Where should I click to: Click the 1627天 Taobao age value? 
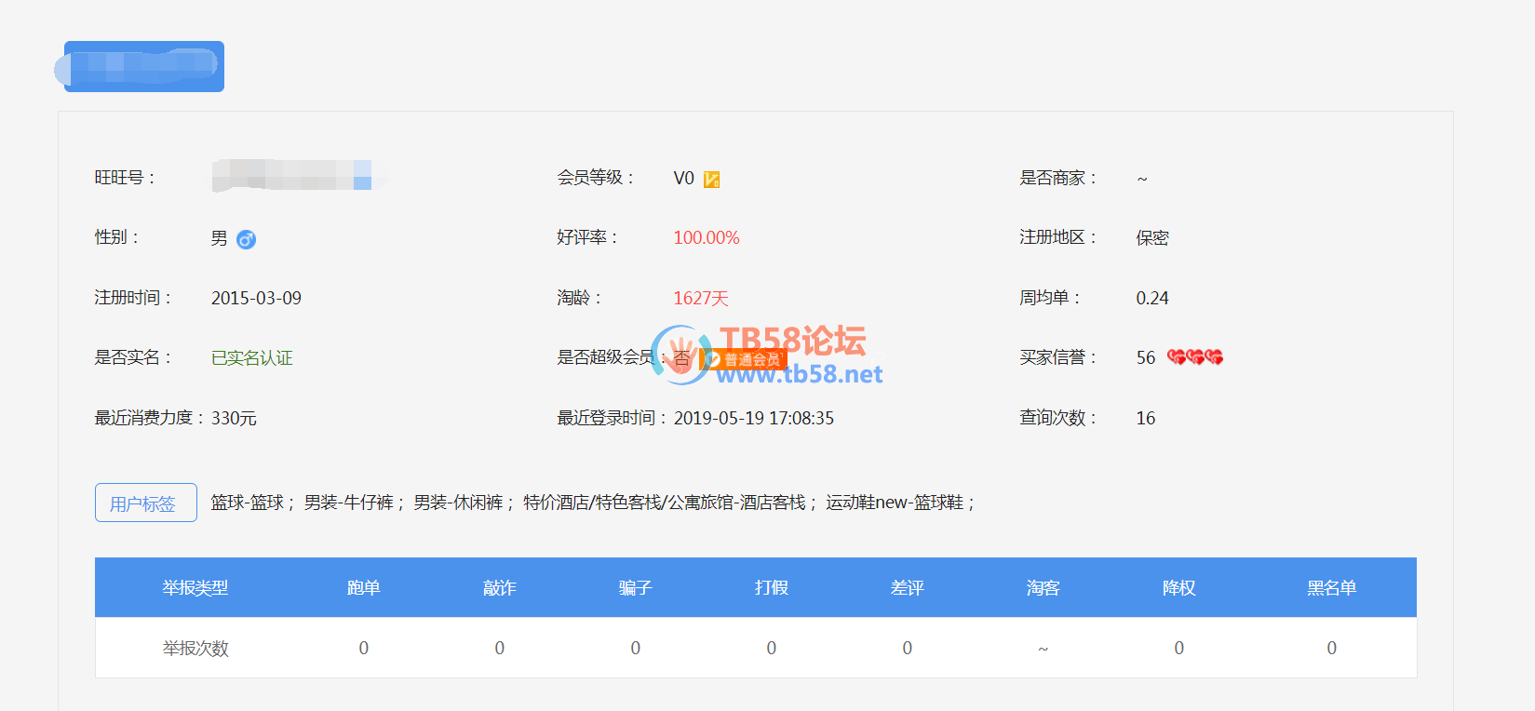(x=700, y=299)
